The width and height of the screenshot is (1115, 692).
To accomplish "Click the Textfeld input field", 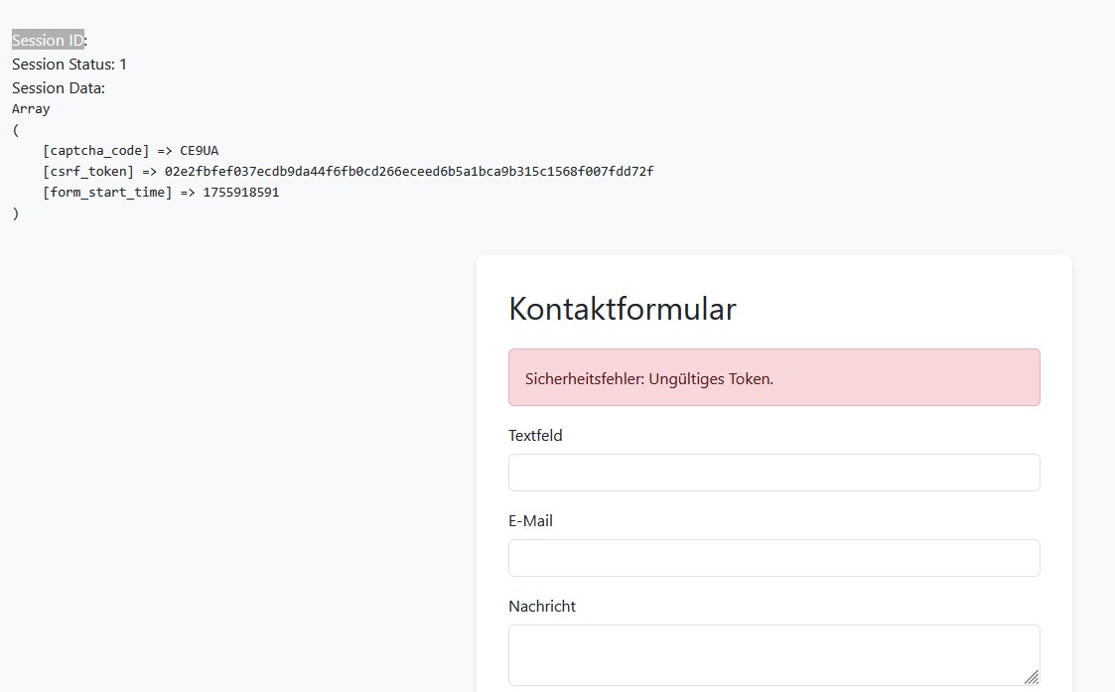I will (x=773, y=473).
